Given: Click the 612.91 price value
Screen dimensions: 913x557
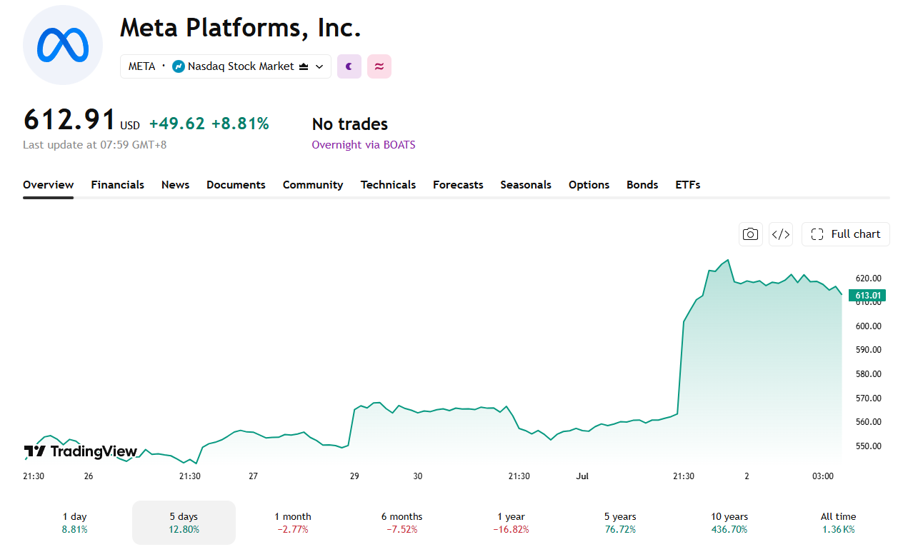Looking at the screenshot, I should (69, 120).
